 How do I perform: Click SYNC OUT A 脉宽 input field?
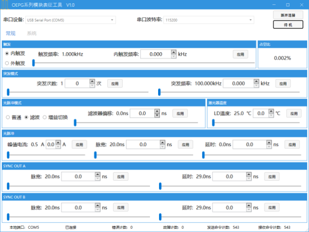[x=78, y=177]
